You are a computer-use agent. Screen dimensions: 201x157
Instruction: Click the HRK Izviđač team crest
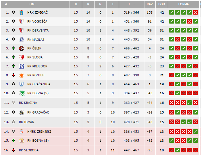point(22,12)
